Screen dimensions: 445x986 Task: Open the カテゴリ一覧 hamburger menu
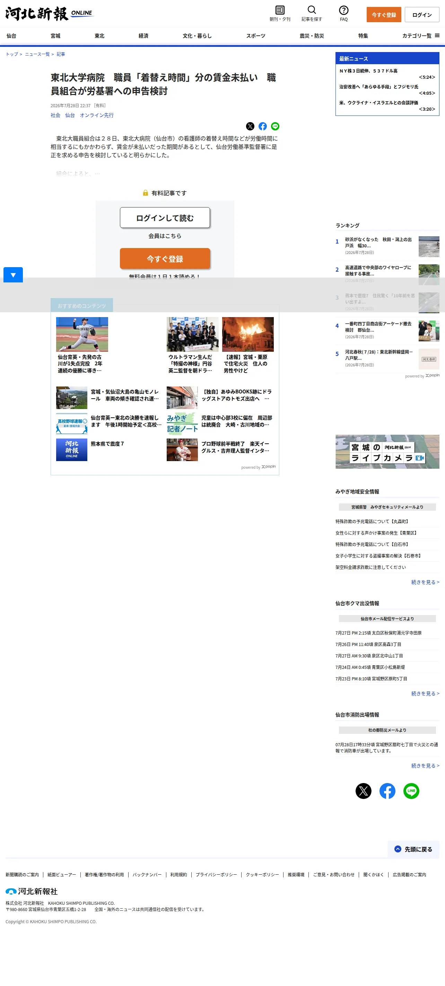pos(420,36)
